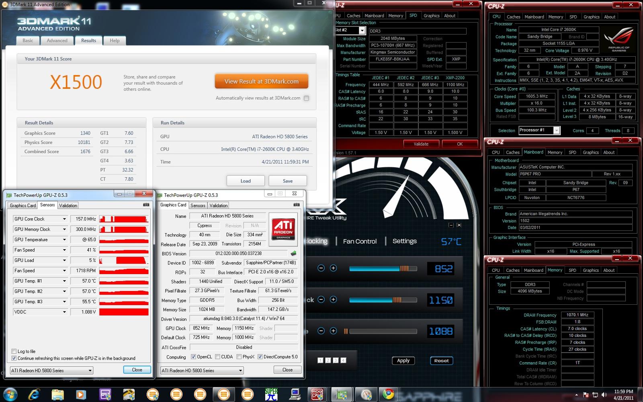Toggle Continue refreshing screen in background checkbox
This screenshot has width=643, height=402.
[x=14, y=358]
